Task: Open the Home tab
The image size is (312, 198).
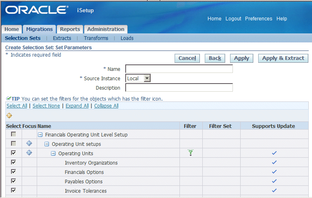Action: (11, 29)
